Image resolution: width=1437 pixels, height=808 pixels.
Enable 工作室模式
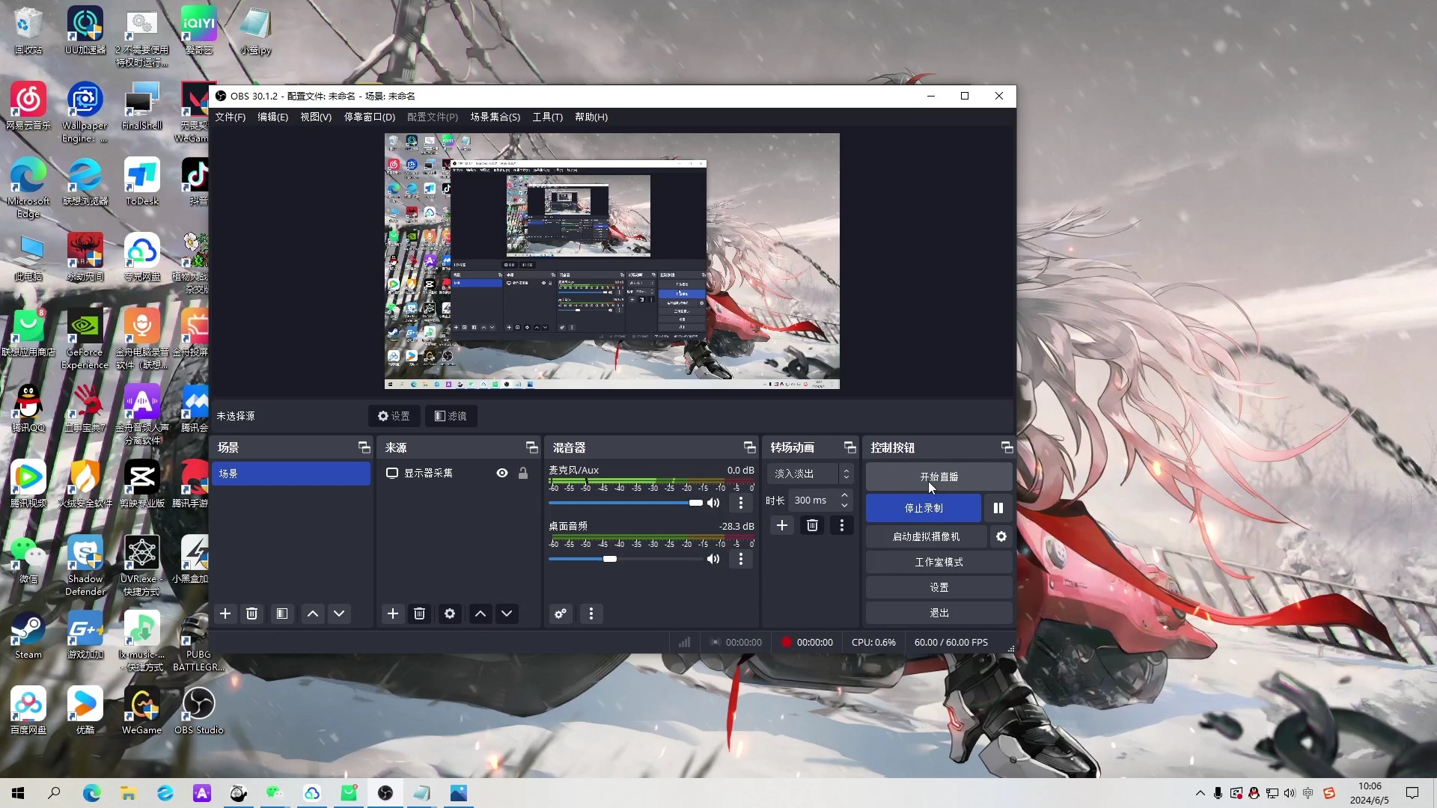(x=939, y=562)
